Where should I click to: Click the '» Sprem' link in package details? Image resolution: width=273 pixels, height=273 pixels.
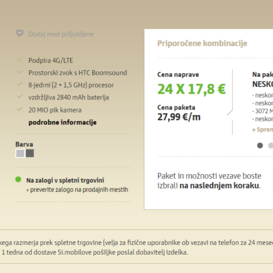(x=263, y=129)
